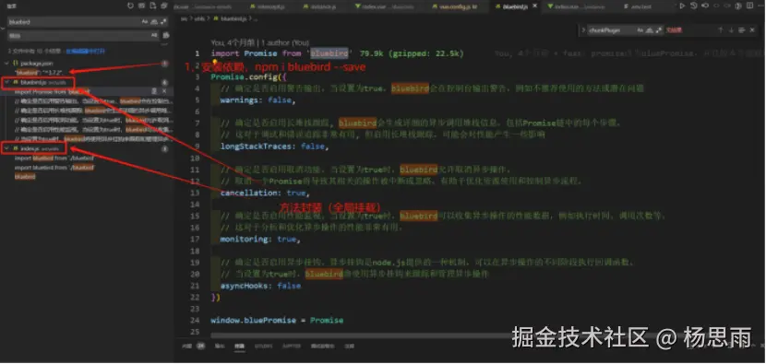This screenshot has height=364, width=766.
Task: Collapse all search results
Action: [x=164, y=6]
